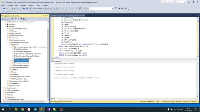Click the activity monitor icon in Object Explorer toolbar

coord(27,19)
